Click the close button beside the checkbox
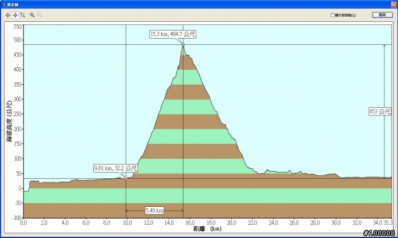The image size is (398, 238). (x=382, y=15)
